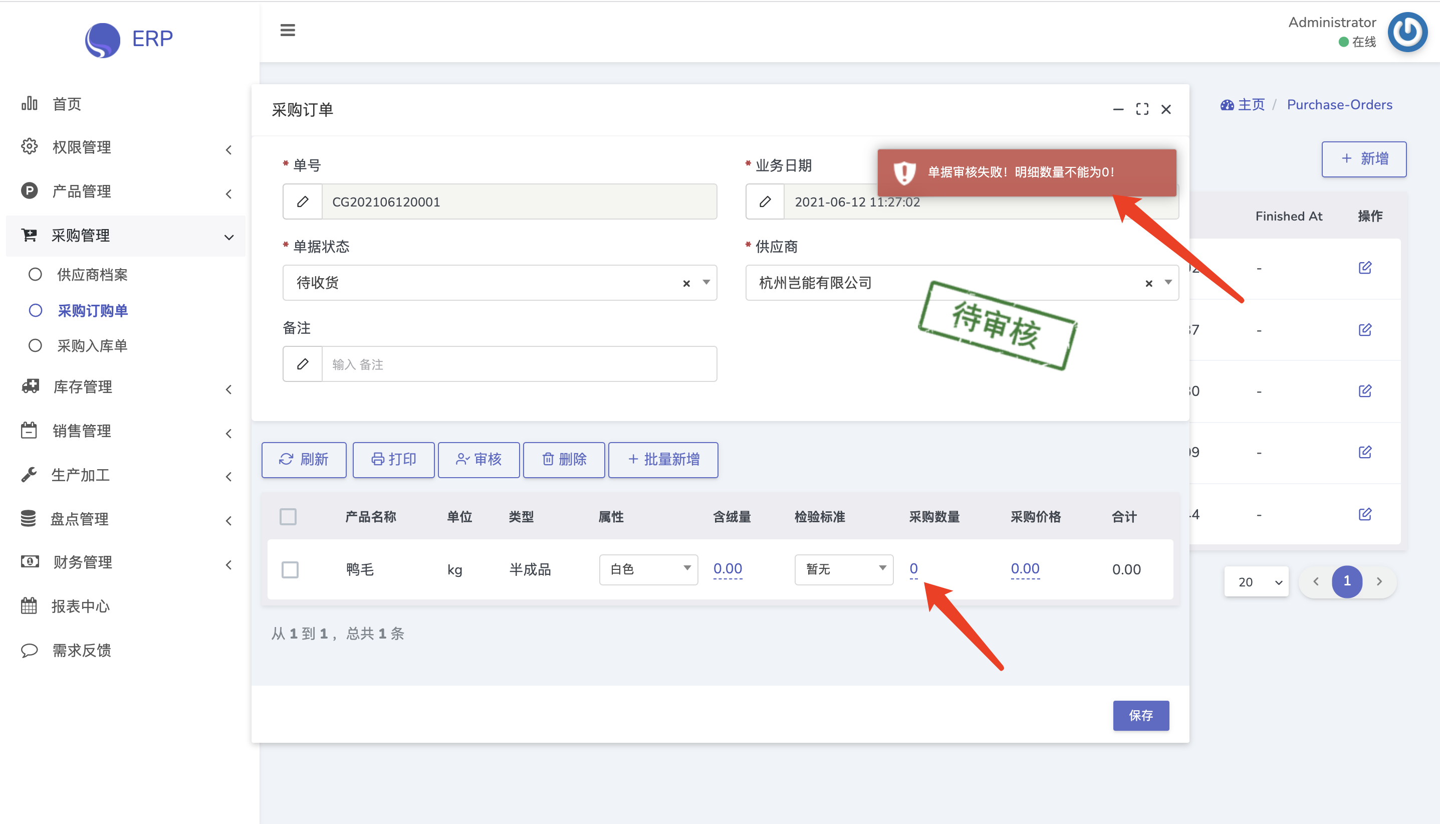Expand the 产品管理 menu chevron
The height and width of the screenshot is (824, 1440).
(228, 194)
